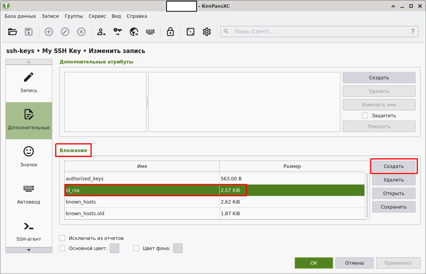Select the known_hosts.old attachment row
The width and height of the screenshot is (426, 274).
(x=142, y=213)
